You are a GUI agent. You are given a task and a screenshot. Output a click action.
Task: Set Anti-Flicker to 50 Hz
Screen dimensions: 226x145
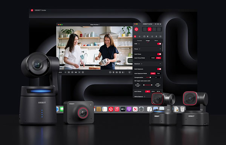coord(153,91)
